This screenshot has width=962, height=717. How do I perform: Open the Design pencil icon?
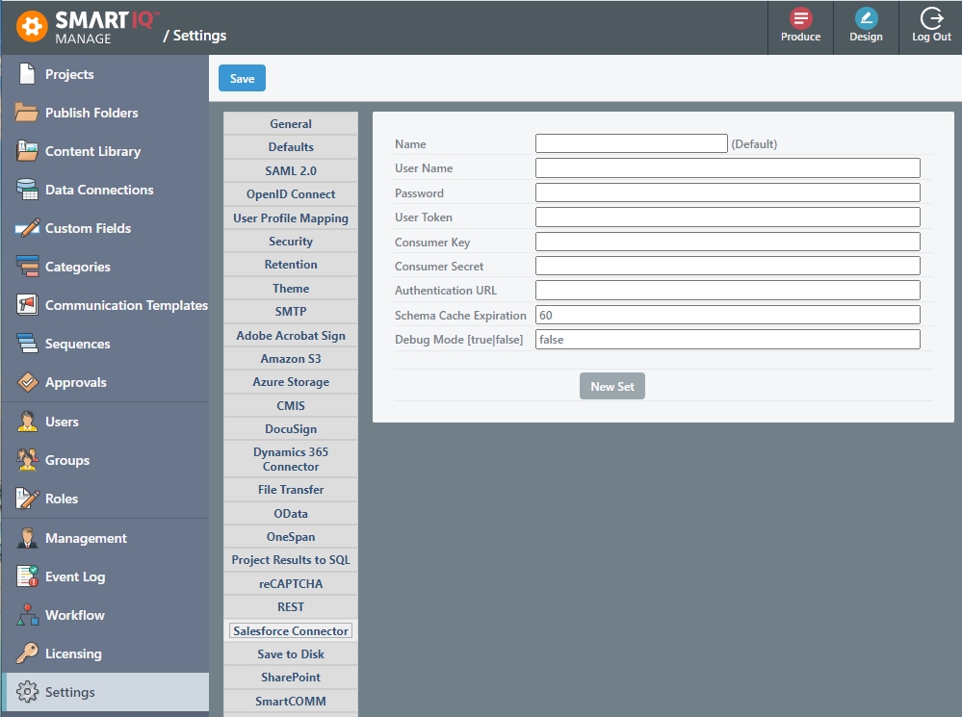tap(866, 17)
